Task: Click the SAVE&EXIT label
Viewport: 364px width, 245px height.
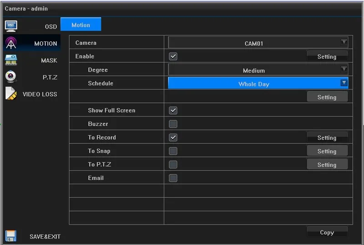Action: tap(45, 237)
